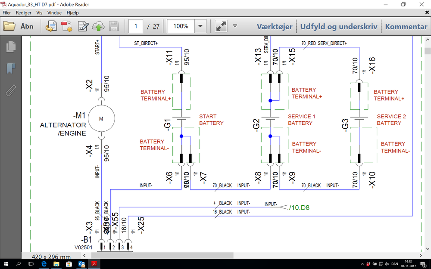Click the DAN input language indicator

point(395,264)
